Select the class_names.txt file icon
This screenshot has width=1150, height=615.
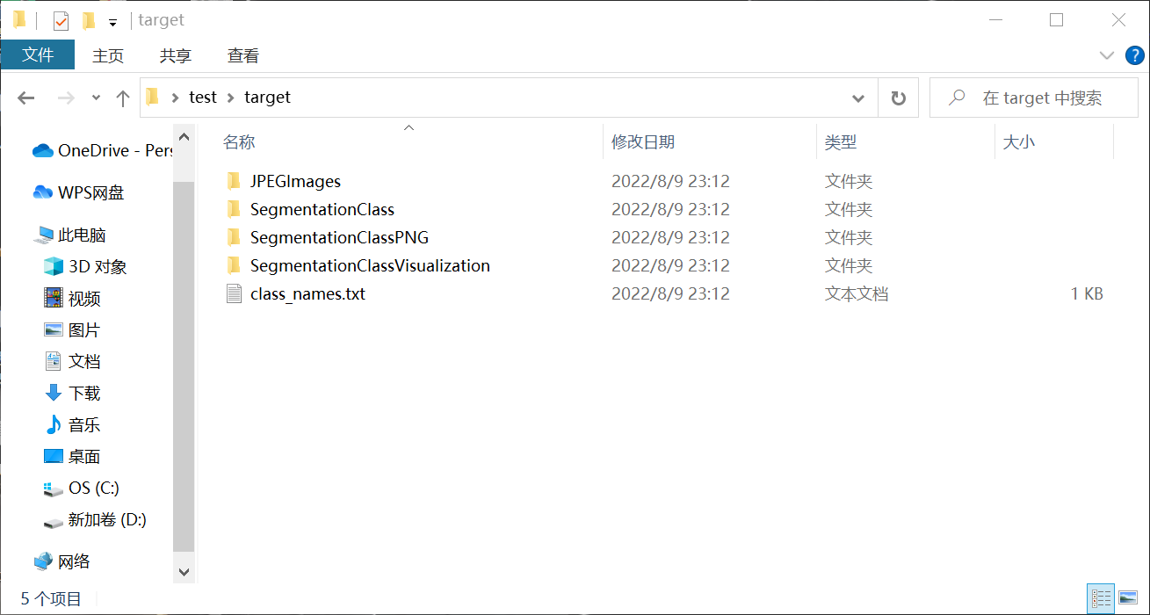tap(234, 293)
